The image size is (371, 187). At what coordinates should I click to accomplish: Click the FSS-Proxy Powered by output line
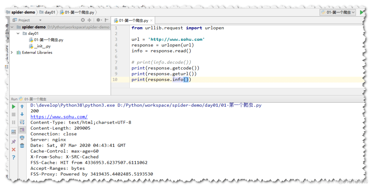pos(91,174)
